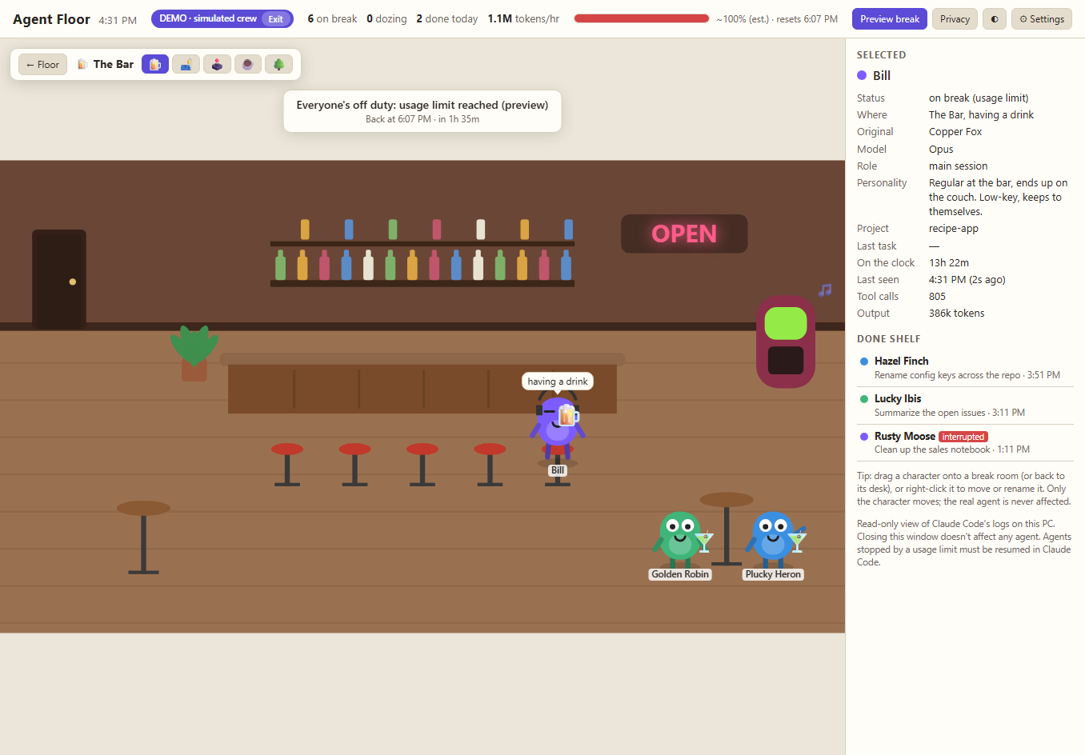1085x755 pixels.
Task: Select the beer mug Bar room tab
Action: [155, 64]
